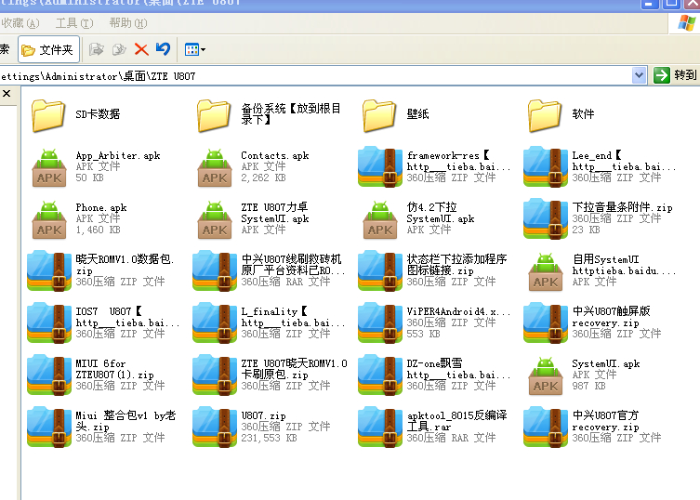Select the MIUI 6for ZTEU807 zip icon
The width and height of the screenshot is (700, 500).
click(49, 375)
